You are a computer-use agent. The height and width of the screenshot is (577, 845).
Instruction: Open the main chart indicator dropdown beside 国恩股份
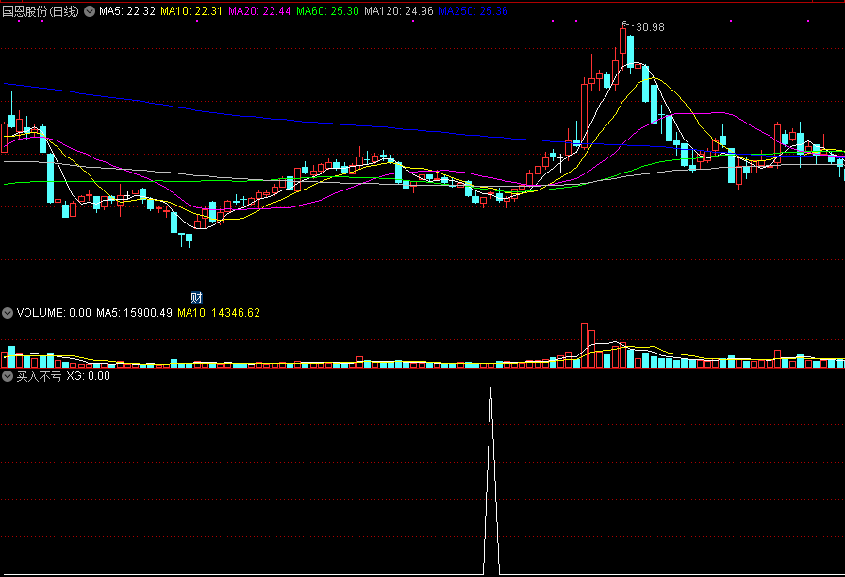[x=90, y=11]
